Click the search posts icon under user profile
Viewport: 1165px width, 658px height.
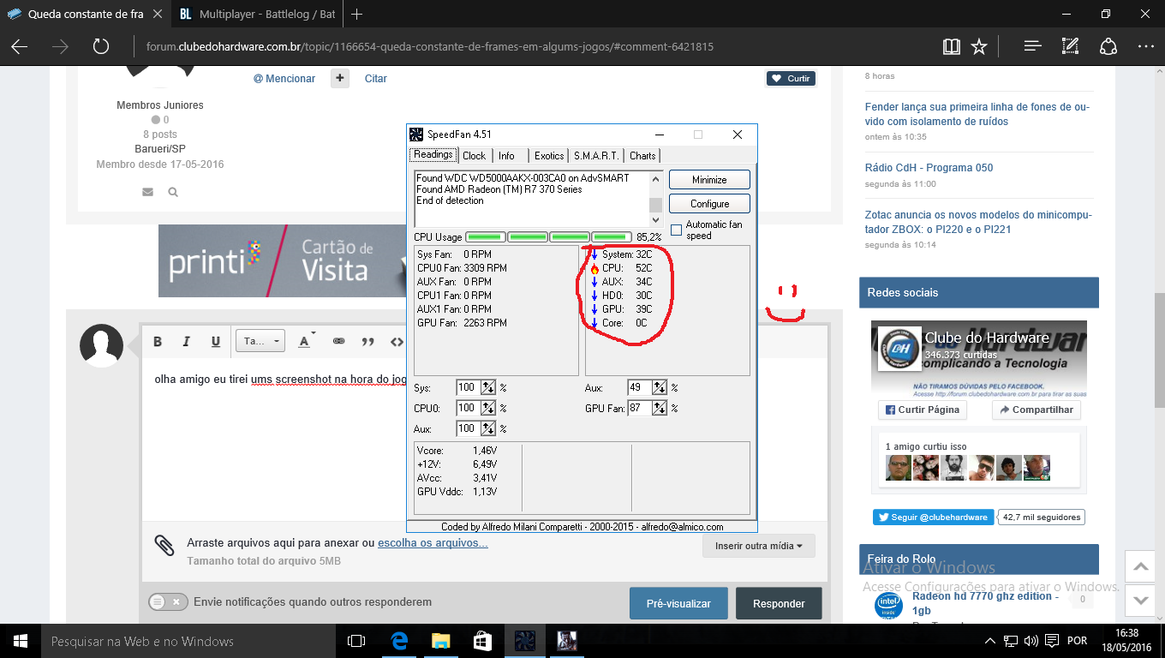coord(173,192)
